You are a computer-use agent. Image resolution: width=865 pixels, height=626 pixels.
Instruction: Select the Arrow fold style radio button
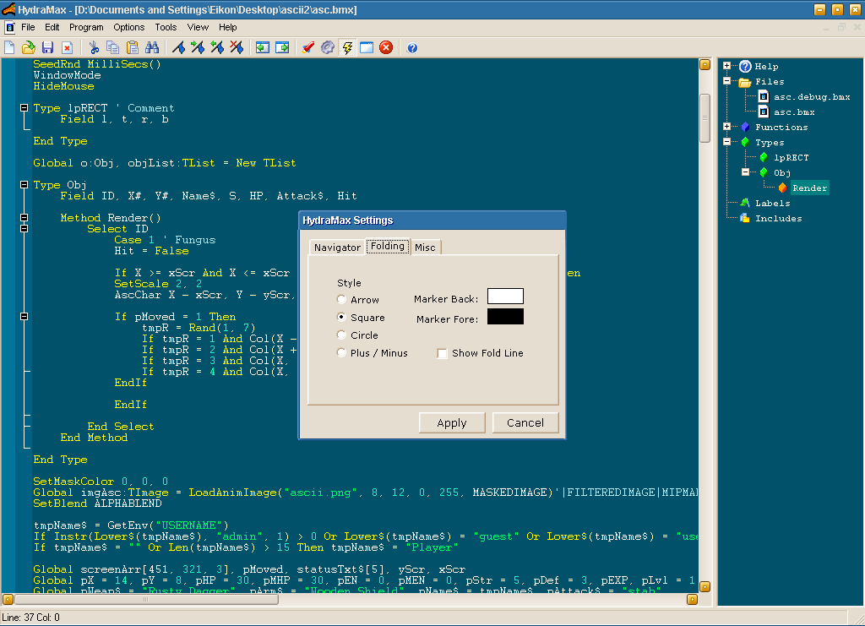pyautogui.click(x=341, y=300)
